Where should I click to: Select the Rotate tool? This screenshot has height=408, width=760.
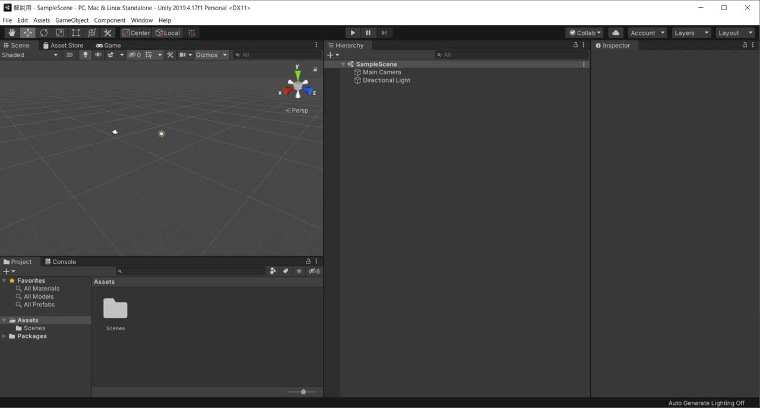click(x=44, y=33)
